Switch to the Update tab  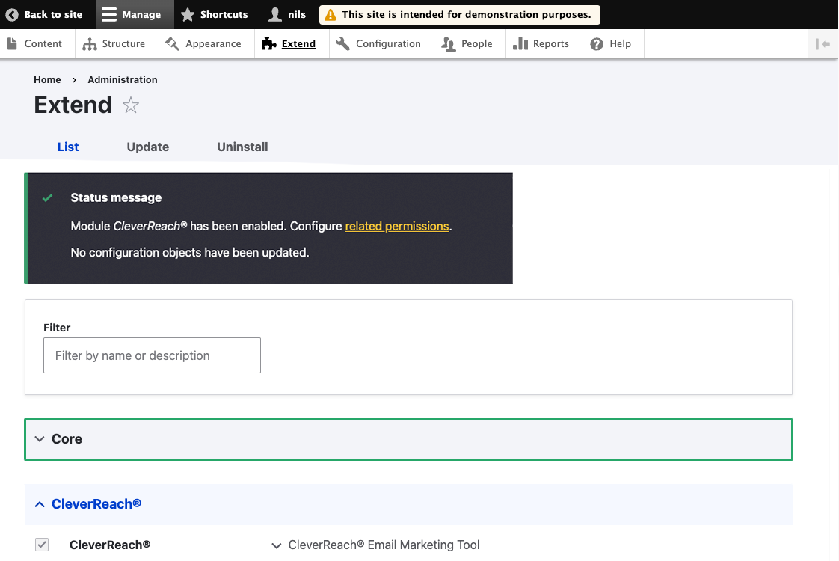[x=147, y=147]
